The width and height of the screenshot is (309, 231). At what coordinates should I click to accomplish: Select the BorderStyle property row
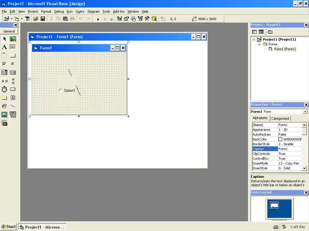coord(277,144)
